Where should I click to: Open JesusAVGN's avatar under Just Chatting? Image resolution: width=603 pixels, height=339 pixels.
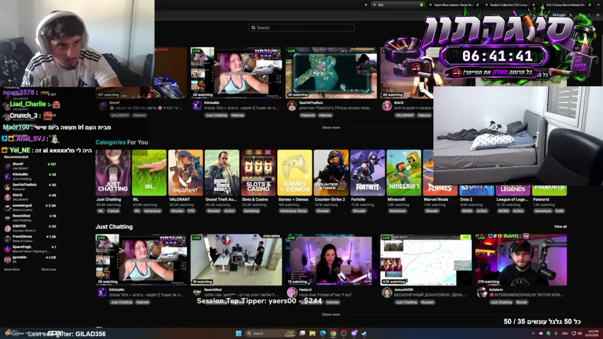click(x=387, y=292)
